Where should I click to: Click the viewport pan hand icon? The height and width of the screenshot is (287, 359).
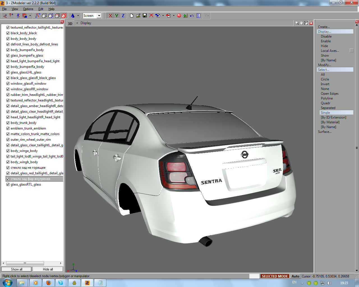click(x=302, y=23)
